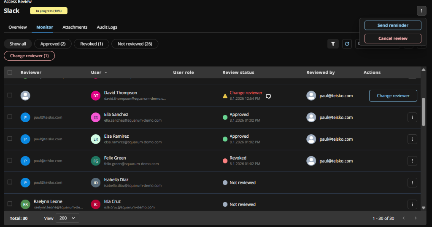Click Reviewer column header

pyautogui.click(x=31, y=72)
